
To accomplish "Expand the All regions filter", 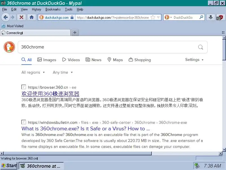I will click(33, 73).
